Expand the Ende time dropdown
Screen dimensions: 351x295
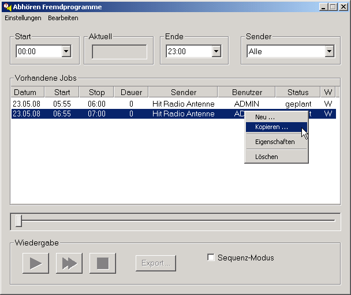click(216, 51)
